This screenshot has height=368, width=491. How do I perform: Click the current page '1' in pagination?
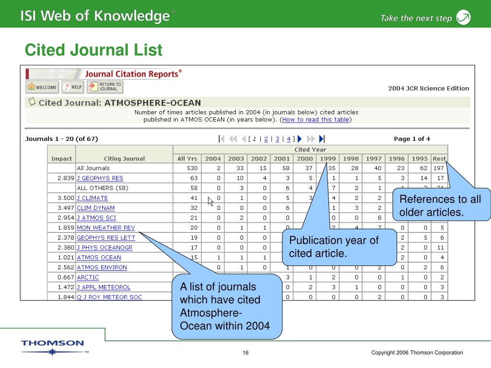coord(254,139)
